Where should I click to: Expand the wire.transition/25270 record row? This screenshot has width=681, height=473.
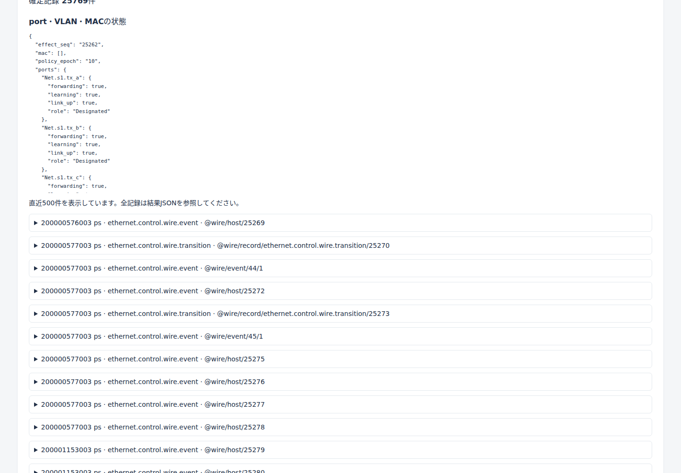tap(340, 245)
